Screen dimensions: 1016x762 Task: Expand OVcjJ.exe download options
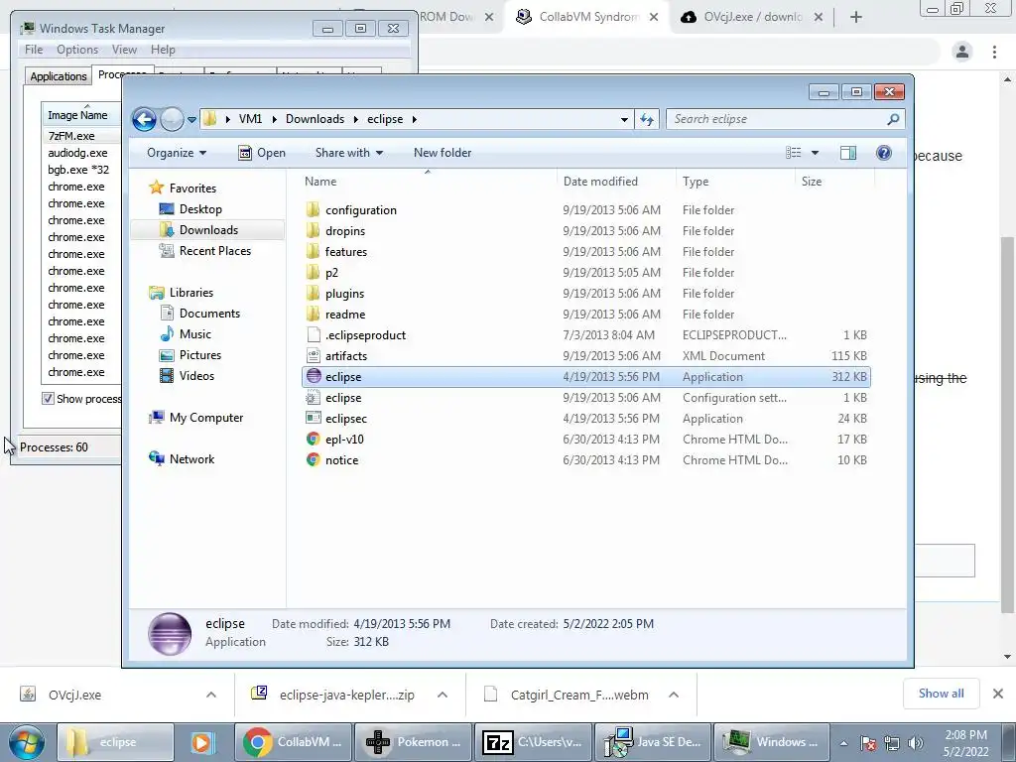pyautogui.click(x=211, y=695)
